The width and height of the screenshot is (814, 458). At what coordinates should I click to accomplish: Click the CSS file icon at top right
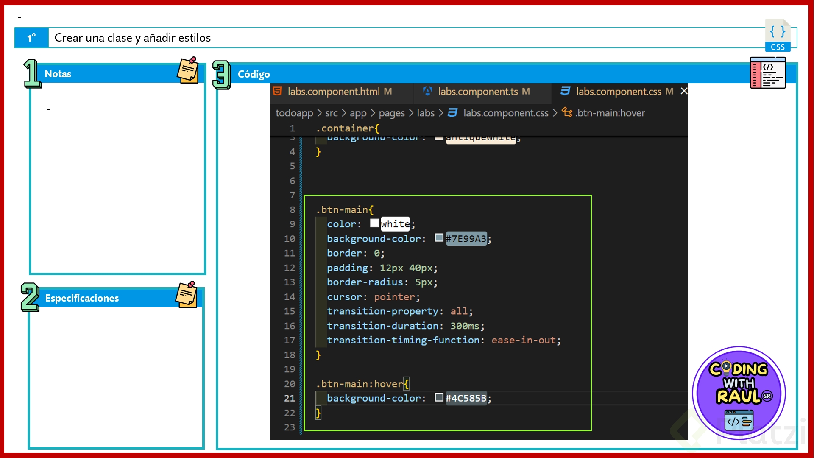click(x=778, y=36)
